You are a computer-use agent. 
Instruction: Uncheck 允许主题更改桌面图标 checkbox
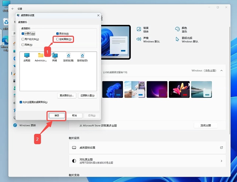tap(21, 102)
